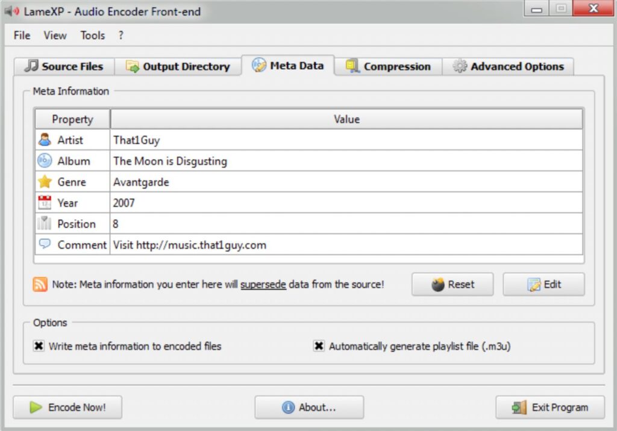Image resolution: width=617 pixels, height=431 pixels.
Task: Switch to the Source Files tab
Action: coord(64,66)
